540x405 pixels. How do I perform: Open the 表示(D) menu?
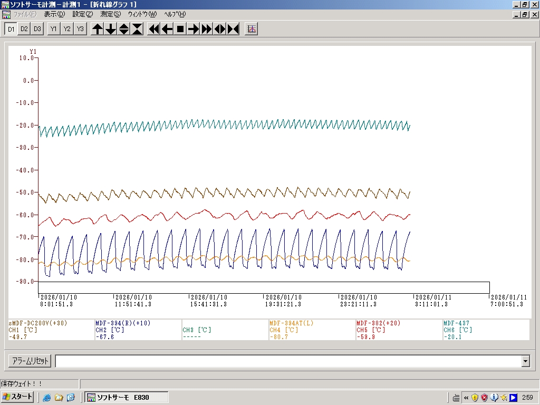(x=54, y=14)
